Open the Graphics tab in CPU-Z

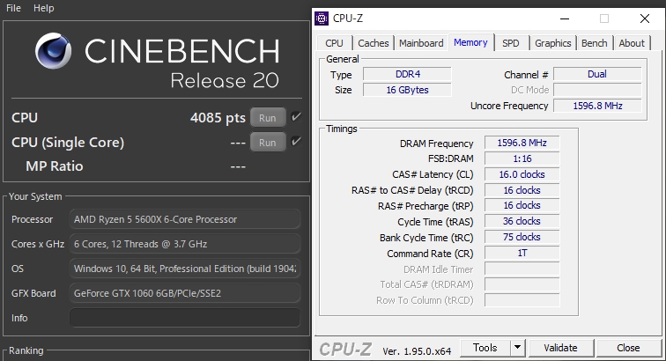[x=552, y=43]
